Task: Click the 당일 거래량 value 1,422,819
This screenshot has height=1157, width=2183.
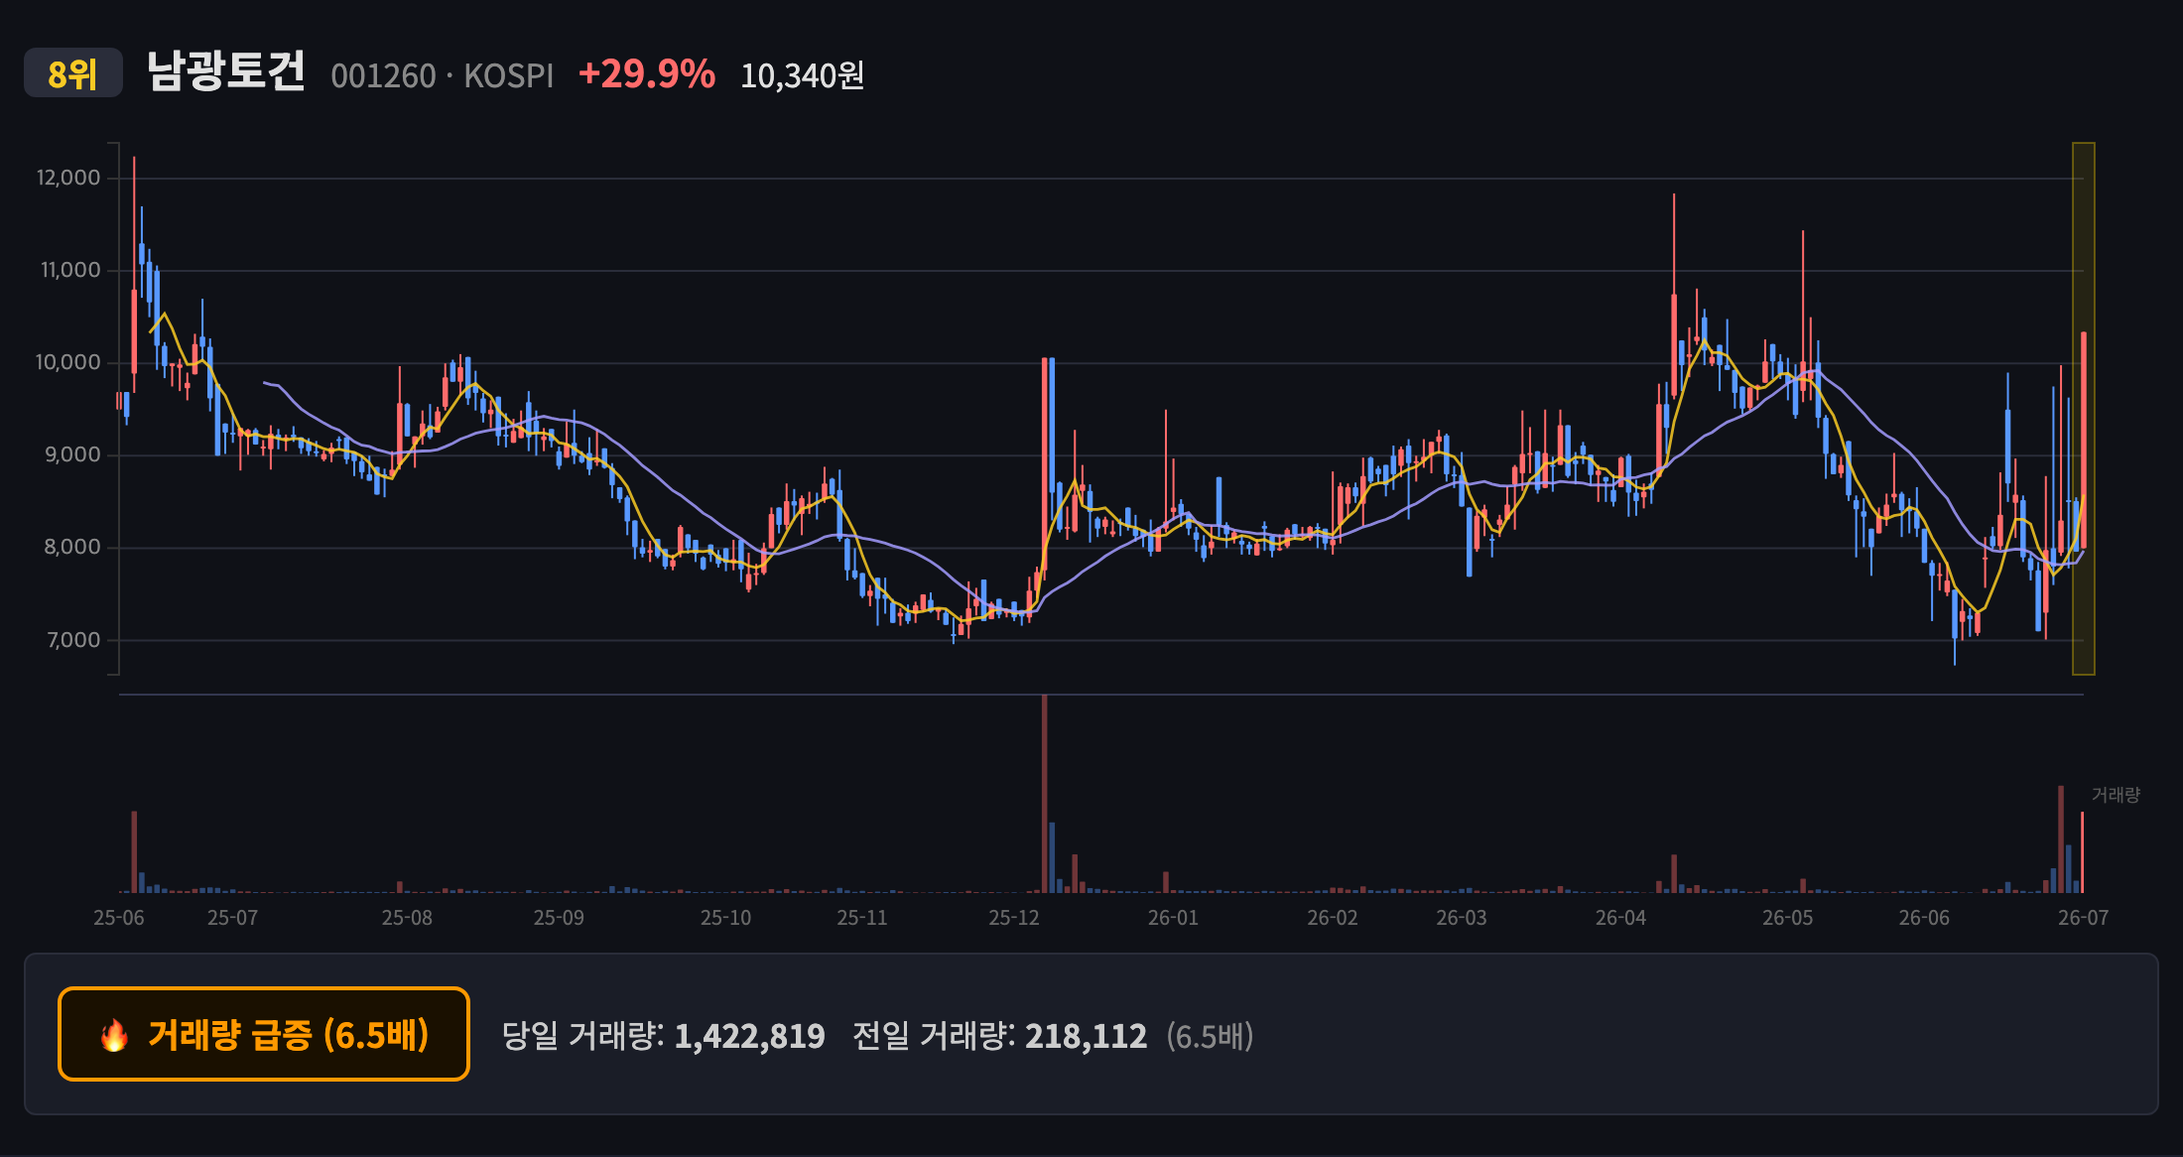Action: (x=750, y=1036)
